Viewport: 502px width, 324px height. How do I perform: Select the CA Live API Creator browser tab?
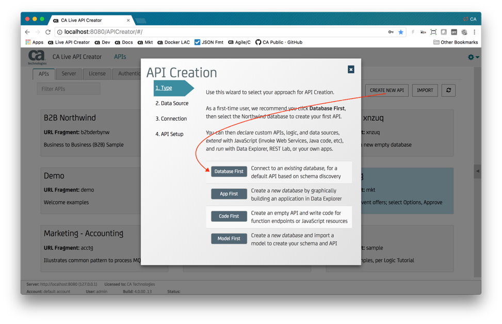pyautogui.click(x=91, y=20)
